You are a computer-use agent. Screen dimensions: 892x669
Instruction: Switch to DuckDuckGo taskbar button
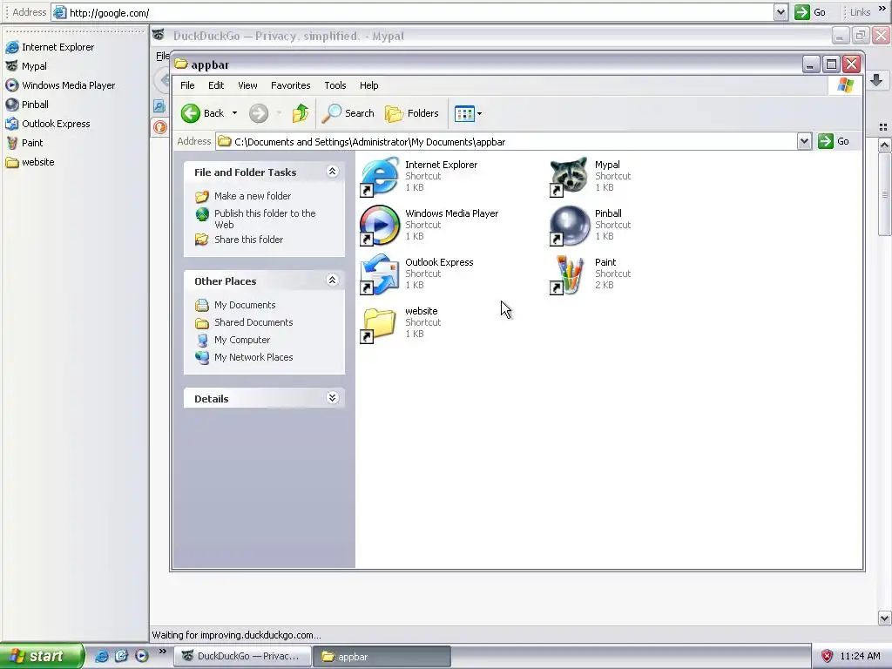243,656
